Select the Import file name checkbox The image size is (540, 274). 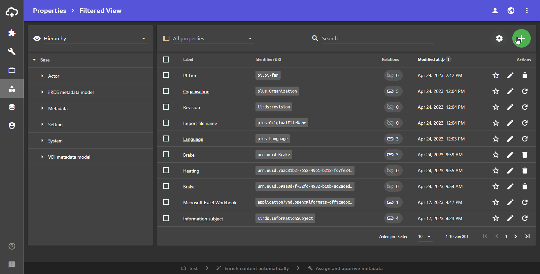(166, 123)
